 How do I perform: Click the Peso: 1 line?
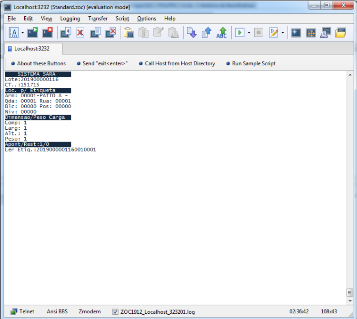coord(16,139)
